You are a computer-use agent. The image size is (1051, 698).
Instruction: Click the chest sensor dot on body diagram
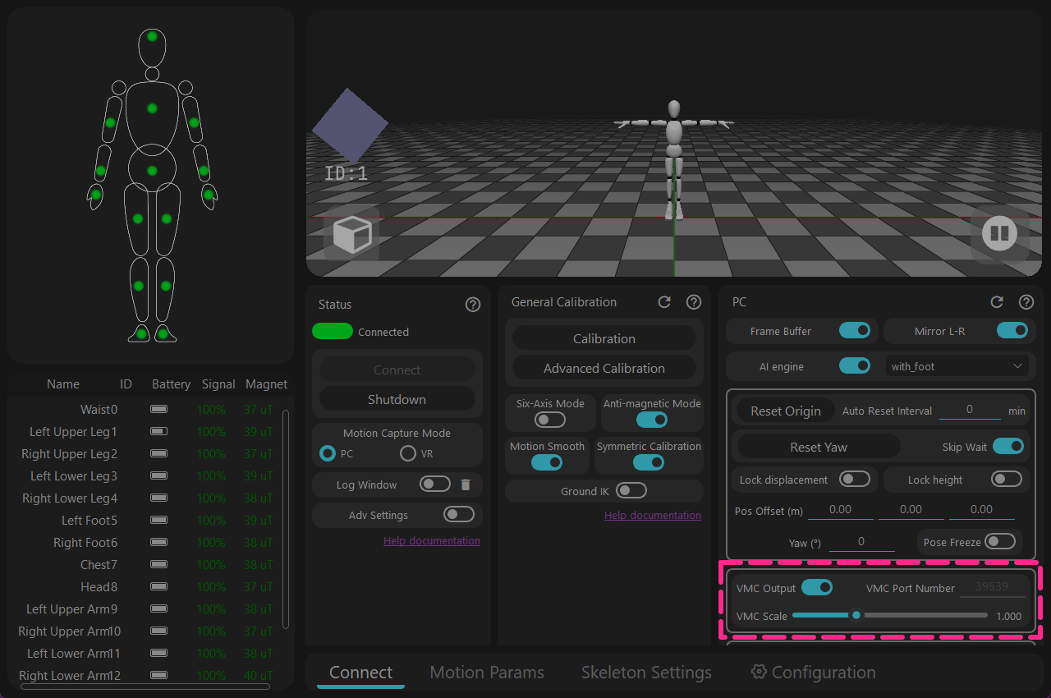click(152, 108)
